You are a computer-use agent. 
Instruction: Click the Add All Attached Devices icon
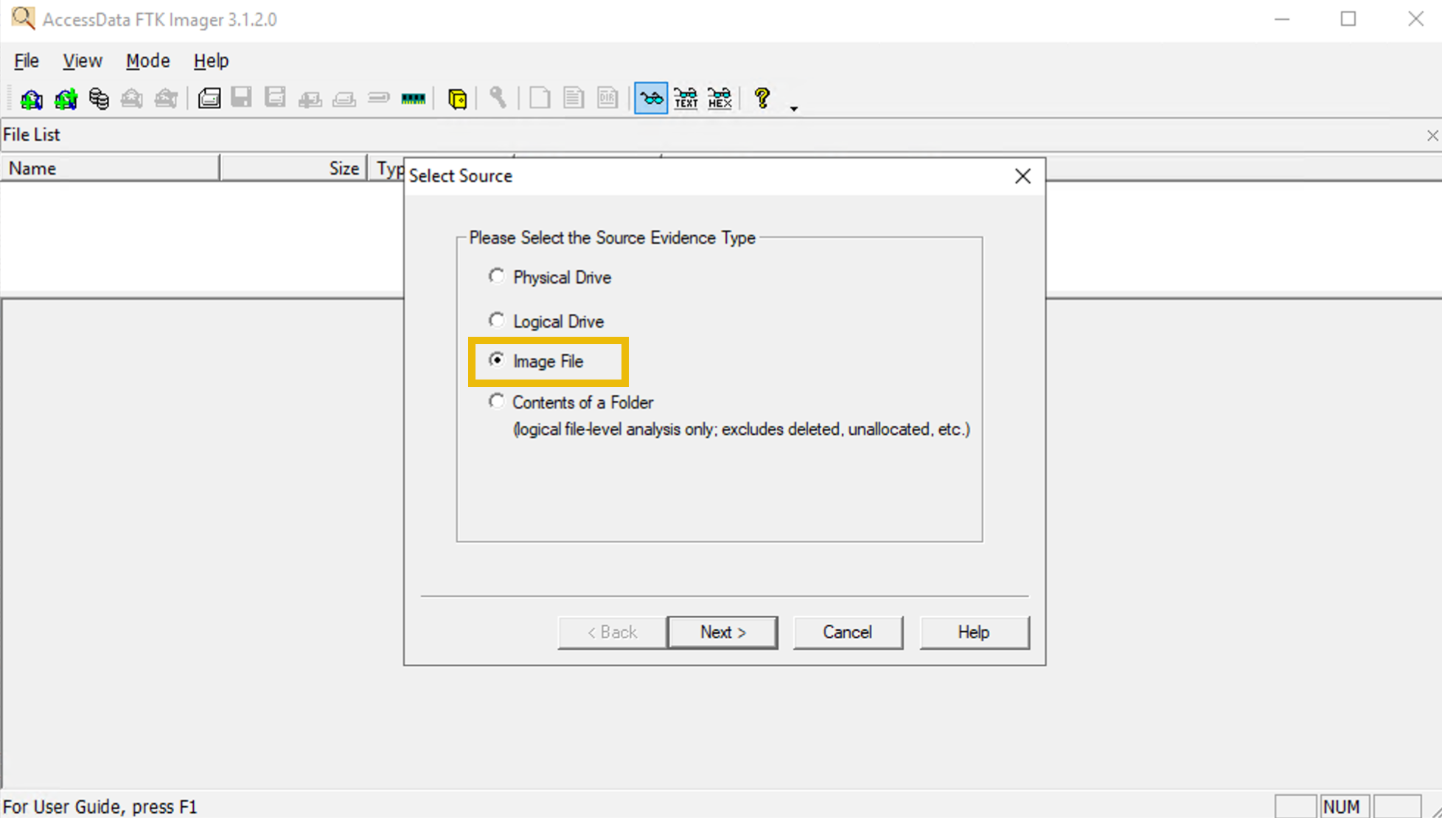(x=66, y=99)
